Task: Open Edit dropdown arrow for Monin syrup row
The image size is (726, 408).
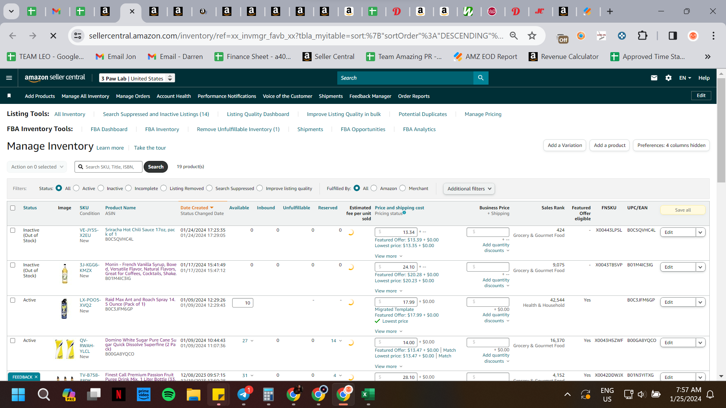Action: (x=700, y=267)
